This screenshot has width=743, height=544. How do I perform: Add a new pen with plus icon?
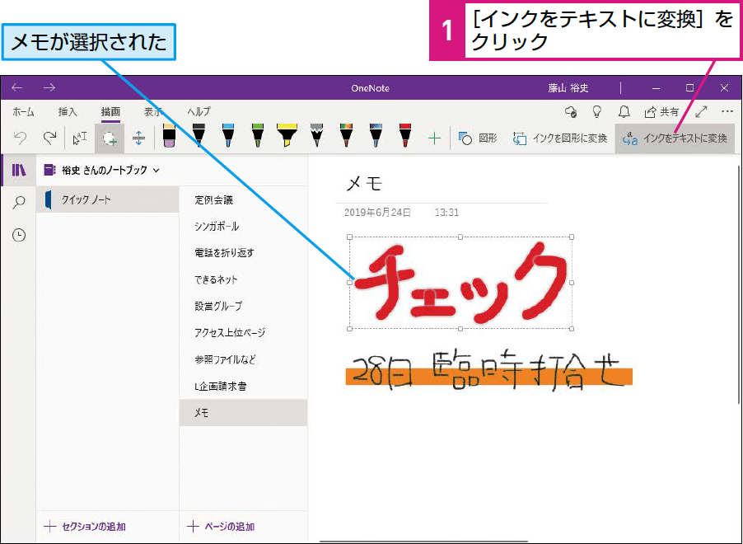click(x=435, y=138)
